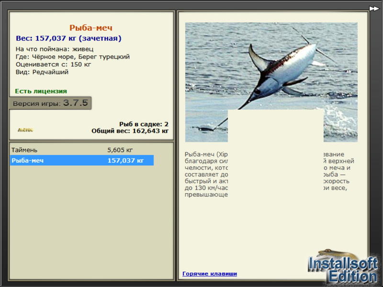Click the 'Версия игры: 3.7.5' label
The width and height of the screenshot is (383, 287).
(50, 103)
